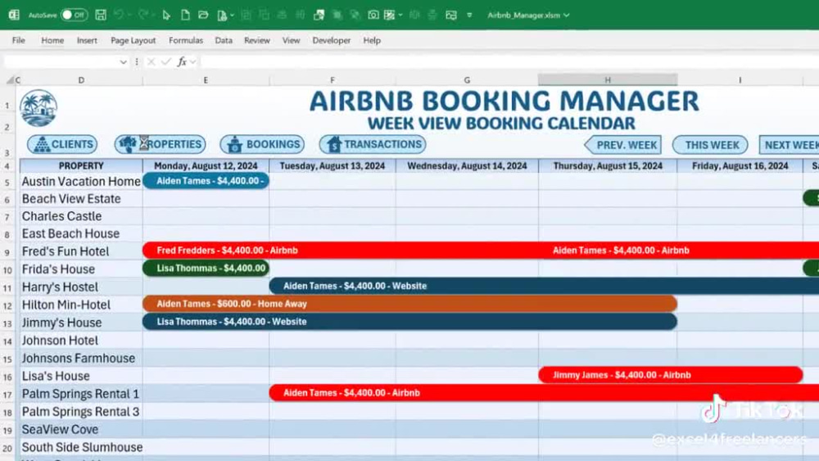Click the print preview page icon
This screenshot has width=819, height=461.
[x=222, y=16]
